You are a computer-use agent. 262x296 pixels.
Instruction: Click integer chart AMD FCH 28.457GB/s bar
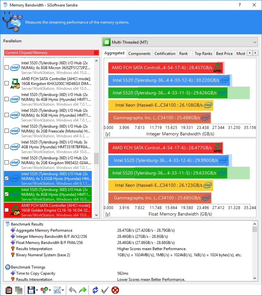[x=166, y=68]
